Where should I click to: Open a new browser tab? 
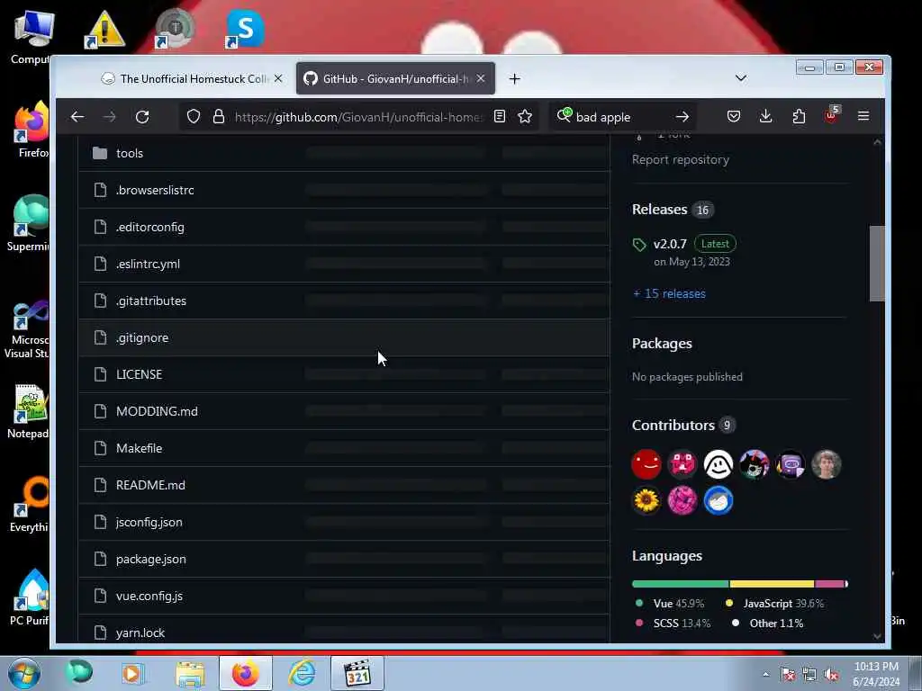coord(514,79)
